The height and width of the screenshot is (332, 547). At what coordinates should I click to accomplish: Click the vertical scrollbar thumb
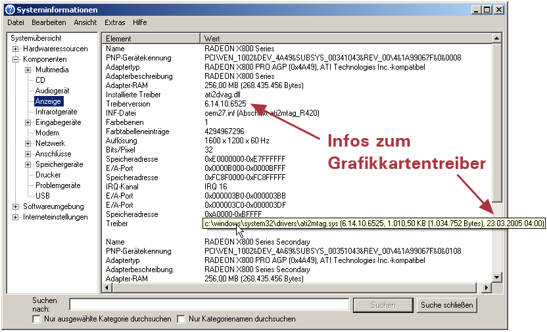[x=497, y=122]
